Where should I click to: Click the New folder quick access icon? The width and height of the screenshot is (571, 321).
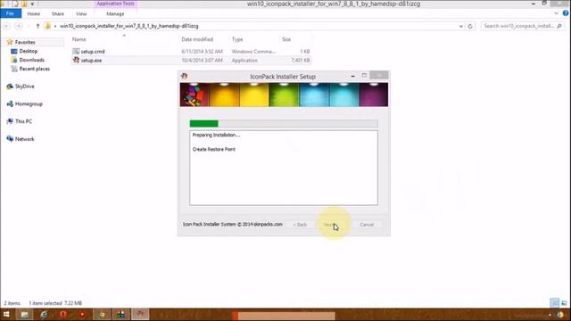tap(24, 4)
